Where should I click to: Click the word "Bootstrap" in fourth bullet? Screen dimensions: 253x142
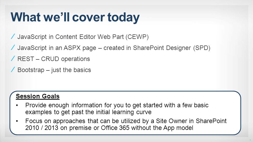pos(31,70)
